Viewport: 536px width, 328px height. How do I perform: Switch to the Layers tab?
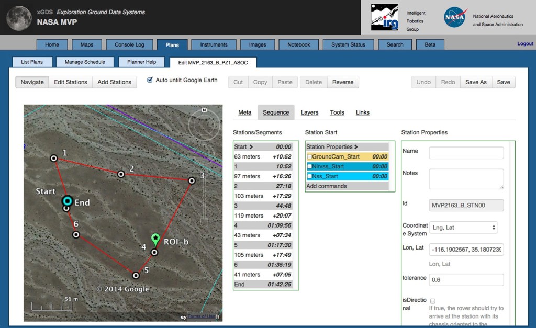(309, 112)
